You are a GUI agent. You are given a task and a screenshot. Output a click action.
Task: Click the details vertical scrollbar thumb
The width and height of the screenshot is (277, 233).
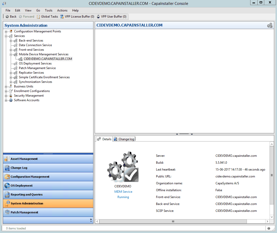[x=272, y=175]
